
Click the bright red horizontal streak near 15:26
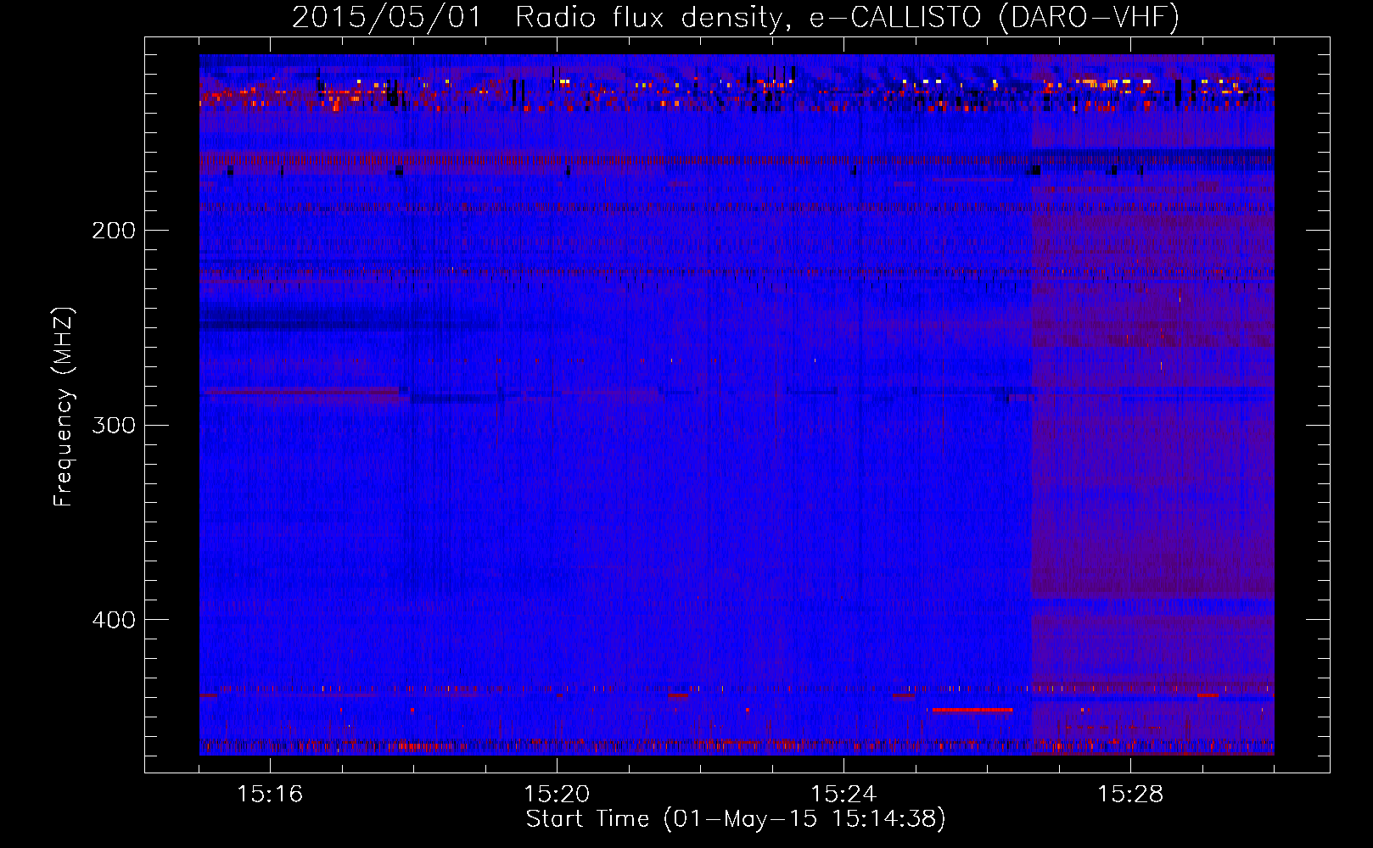point(972,710)
